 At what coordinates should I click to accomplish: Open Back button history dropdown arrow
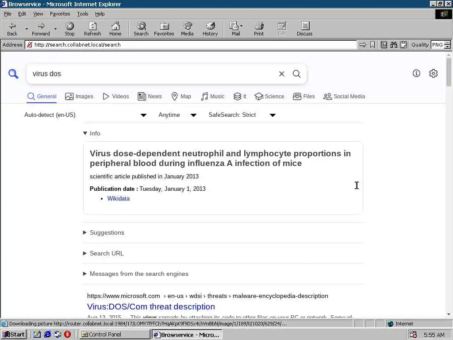point(27,29)
